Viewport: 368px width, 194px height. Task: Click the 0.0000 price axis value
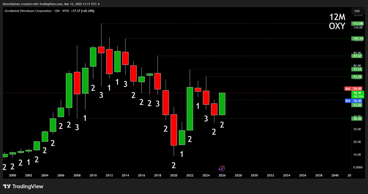[x=358, y=167]
